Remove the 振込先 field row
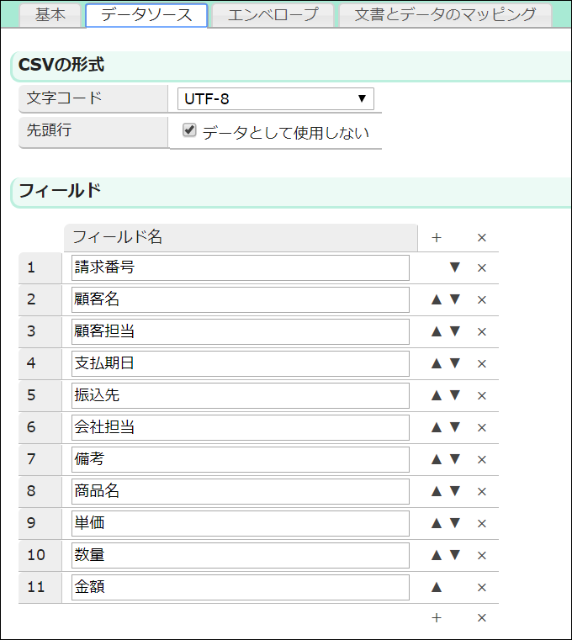The width and height of the screenshot is (572, 640). (482, 395)
